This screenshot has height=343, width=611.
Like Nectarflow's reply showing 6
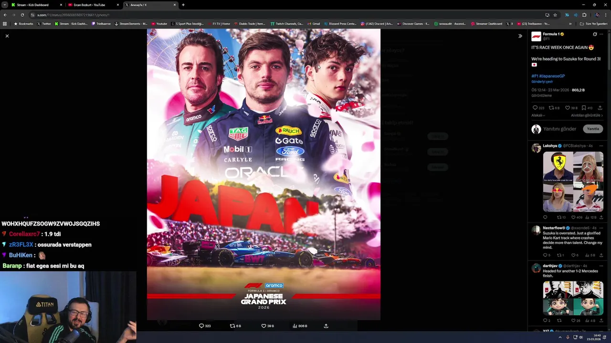pos(573,255)
